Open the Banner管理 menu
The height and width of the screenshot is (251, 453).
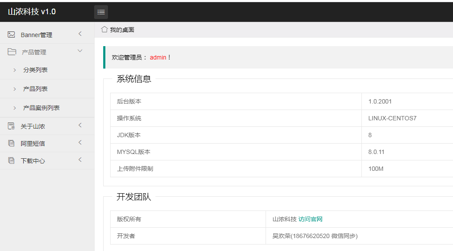(47, 35)
